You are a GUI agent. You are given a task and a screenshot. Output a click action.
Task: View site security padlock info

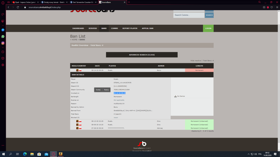(x=25, y=7)
